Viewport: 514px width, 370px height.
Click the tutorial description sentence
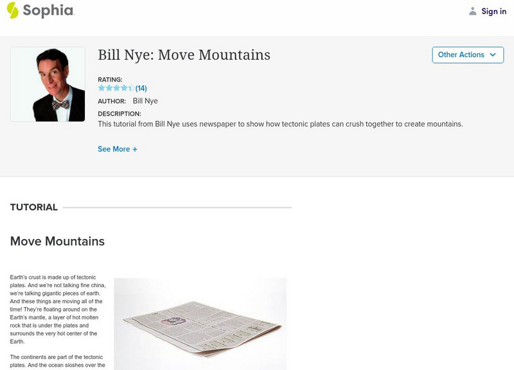coord(280,124)
